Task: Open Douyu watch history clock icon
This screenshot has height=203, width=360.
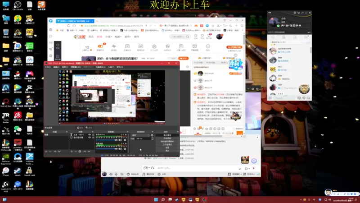Action: [x=196, y=36]
